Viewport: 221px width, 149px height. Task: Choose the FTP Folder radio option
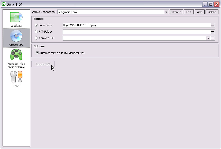(x=36, y=32)
